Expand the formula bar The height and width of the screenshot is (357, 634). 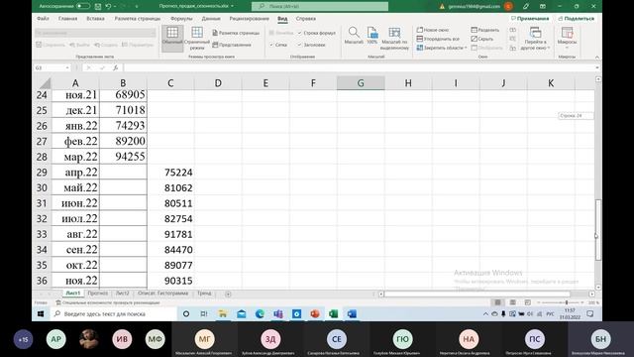pyautogui.click(x=597, y=68)
